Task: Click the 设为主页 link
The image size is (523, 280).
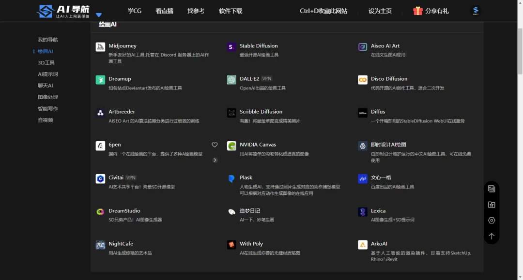Action: tap(380, 11)
